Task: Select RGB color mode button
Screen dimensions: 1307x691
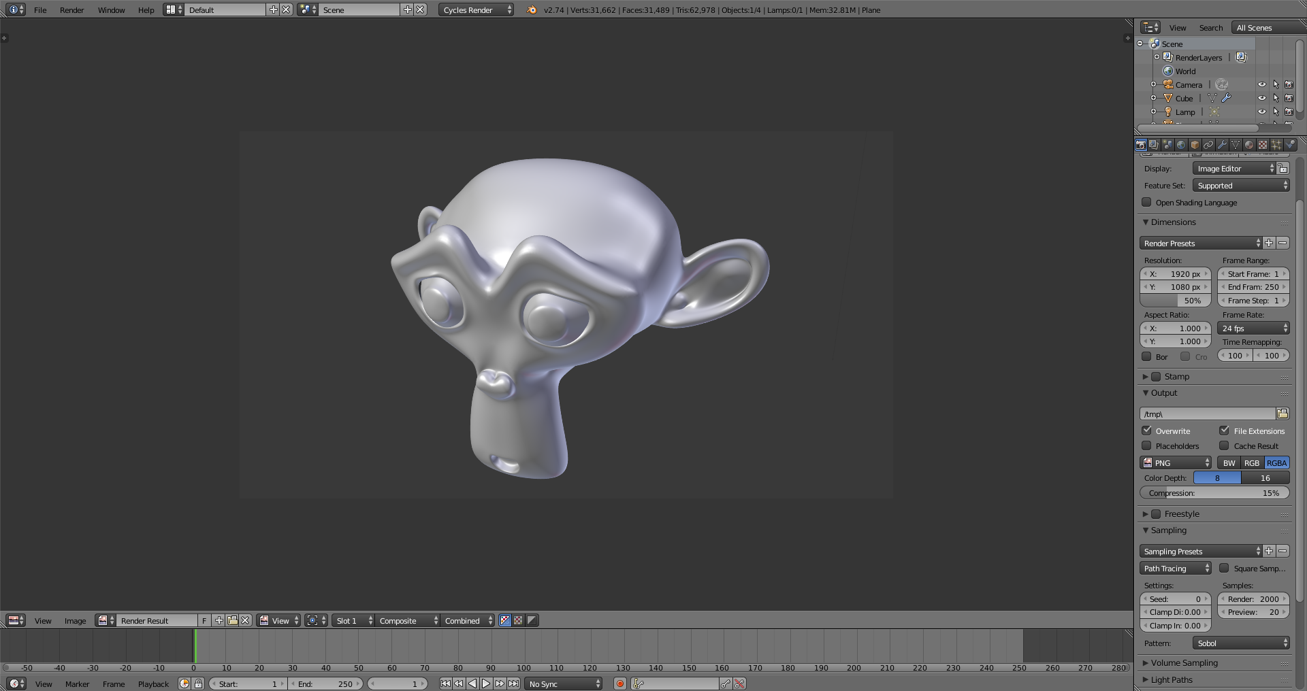Action: (x=1252, y=462)
